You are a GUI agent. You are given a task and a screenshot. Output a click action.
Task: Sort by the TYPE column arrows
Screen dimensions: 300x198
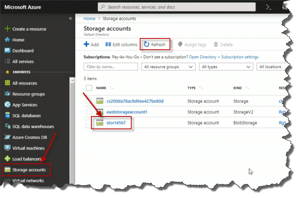point(201,88)
